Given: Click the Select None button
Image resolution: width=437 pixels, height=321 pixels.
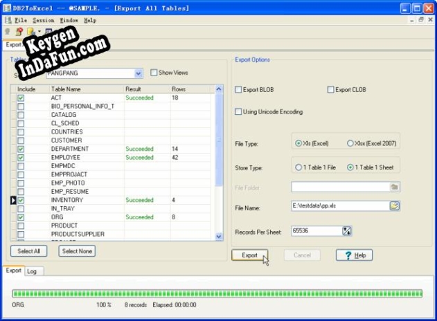Looking at the screenshot, I should (x=77, y=251).
